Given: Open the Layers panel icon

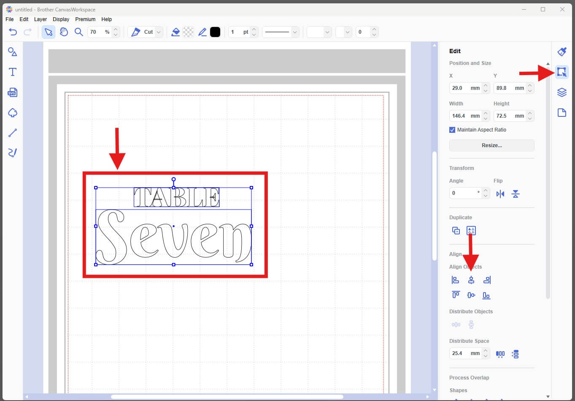Looking at the screenshot, I should click(x=562, y=92).
